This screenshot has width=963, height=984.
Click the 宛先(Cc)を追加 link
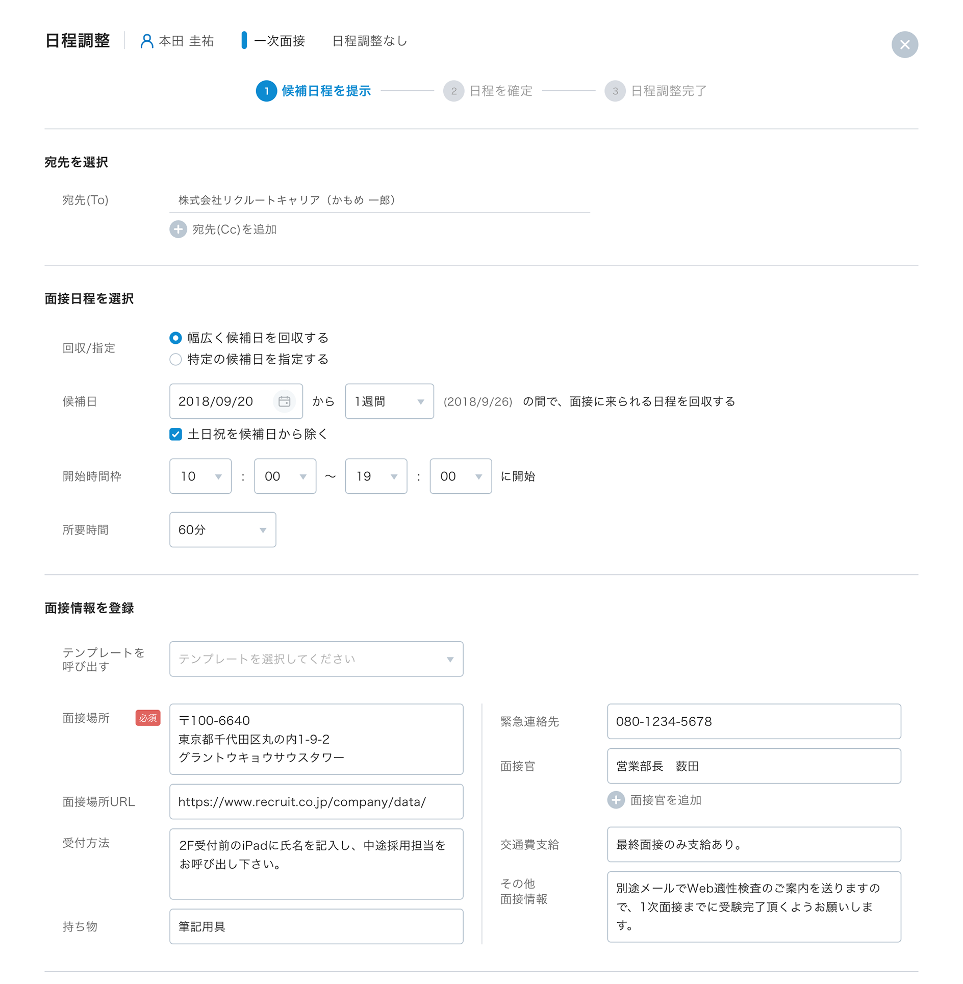coord(234,230)
